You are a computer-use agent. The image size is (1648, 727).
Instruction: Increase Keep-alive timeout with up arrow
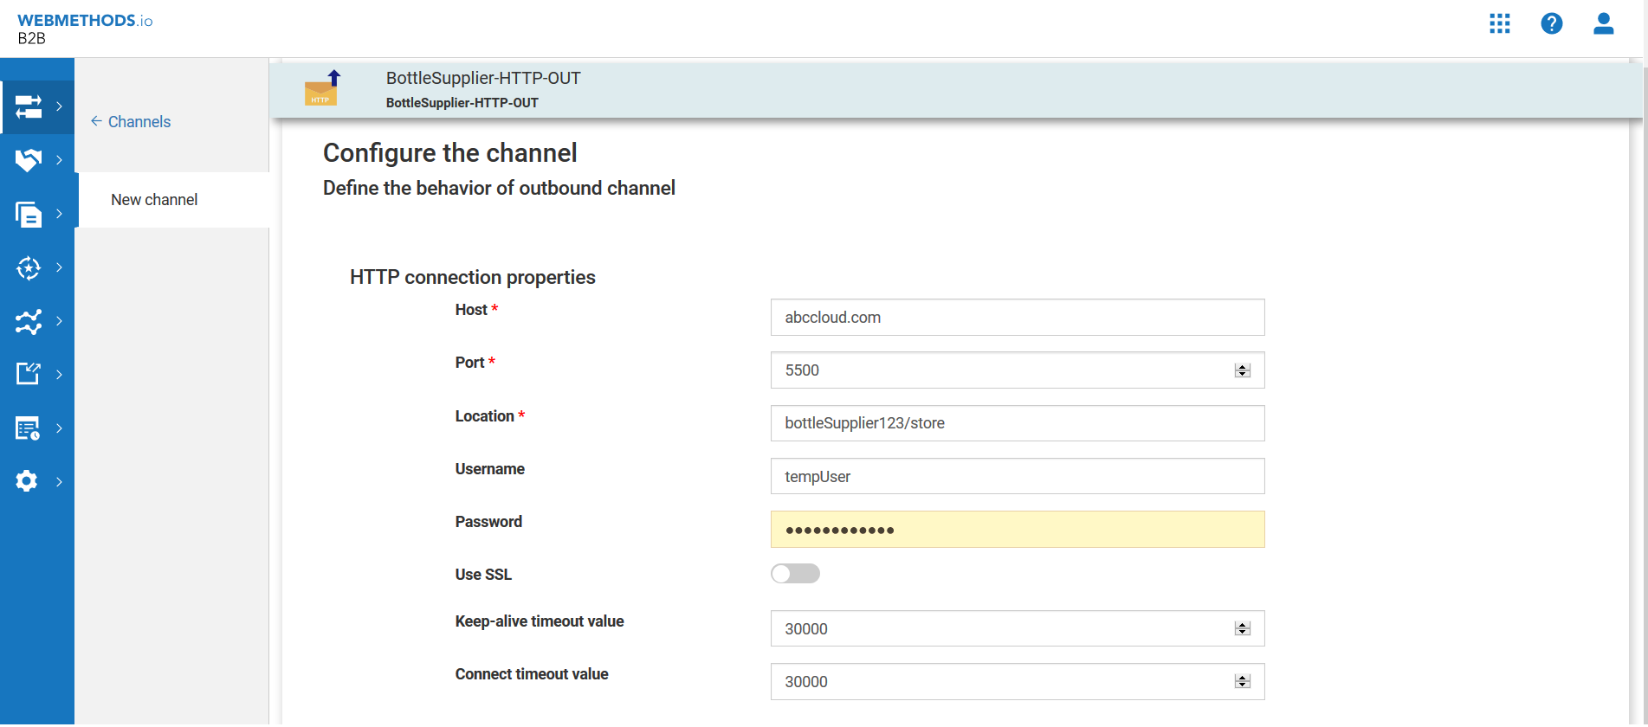1243,625
